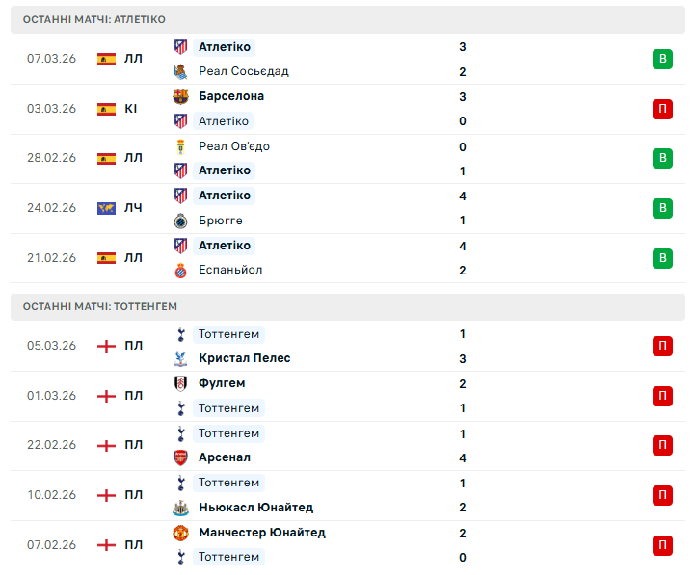Click the red loss badge for 03.03.26
Screen dimensions: 694x575
662,109
